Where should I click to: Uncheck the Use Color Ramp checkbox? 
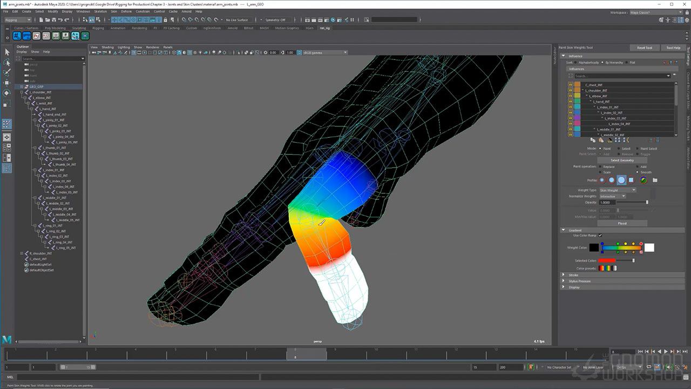point(600,236)
